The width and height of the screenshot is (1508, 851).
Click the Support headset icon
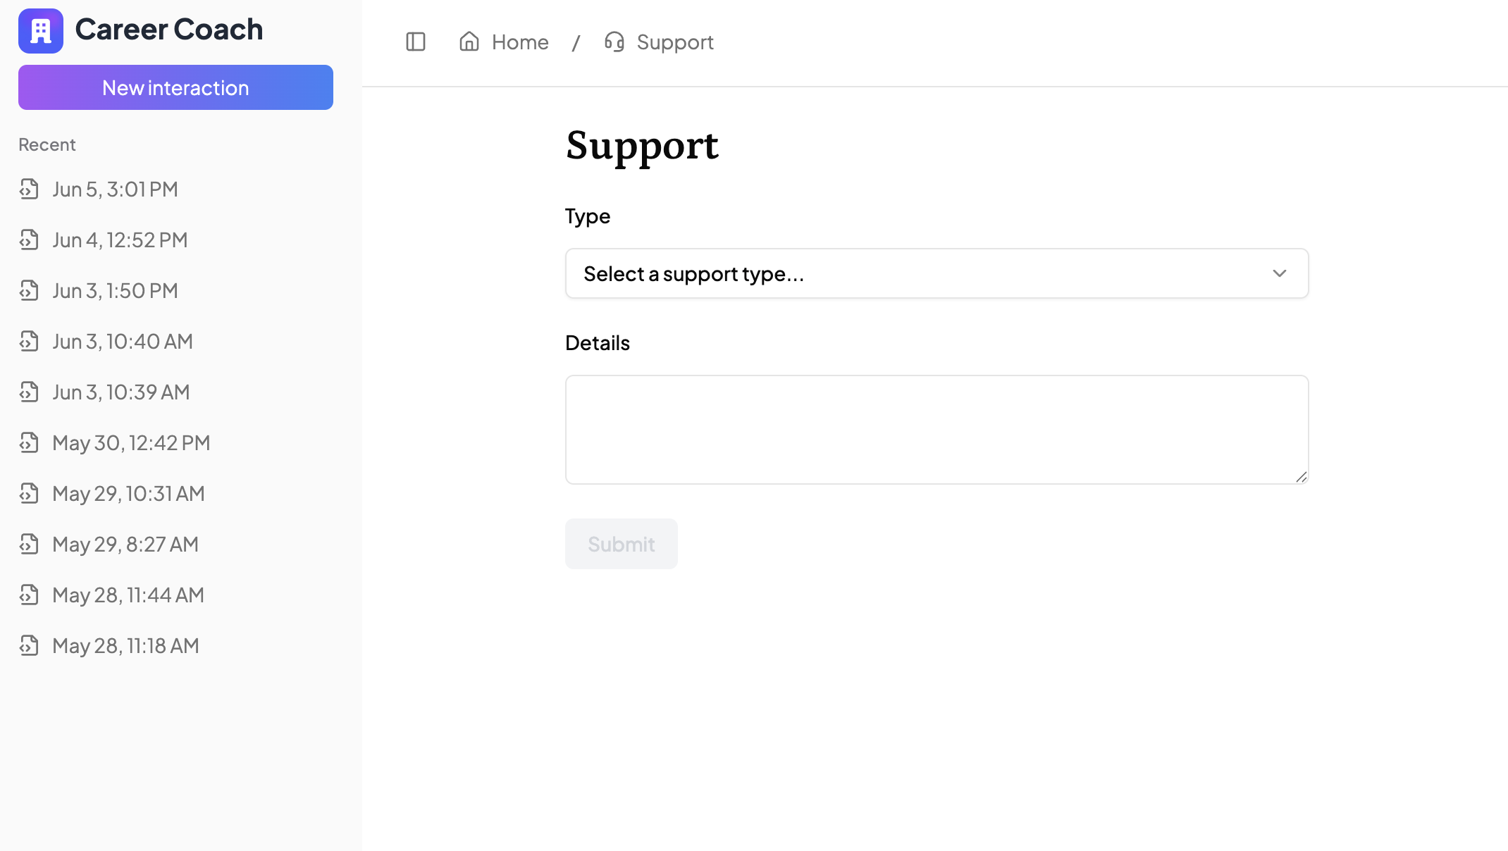coord(614,42)
